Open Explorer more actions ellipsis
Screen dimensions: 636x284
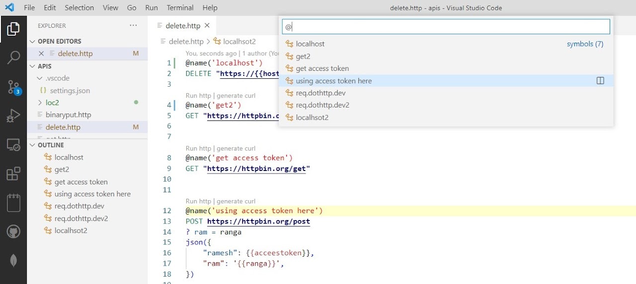tap(133, 25)
